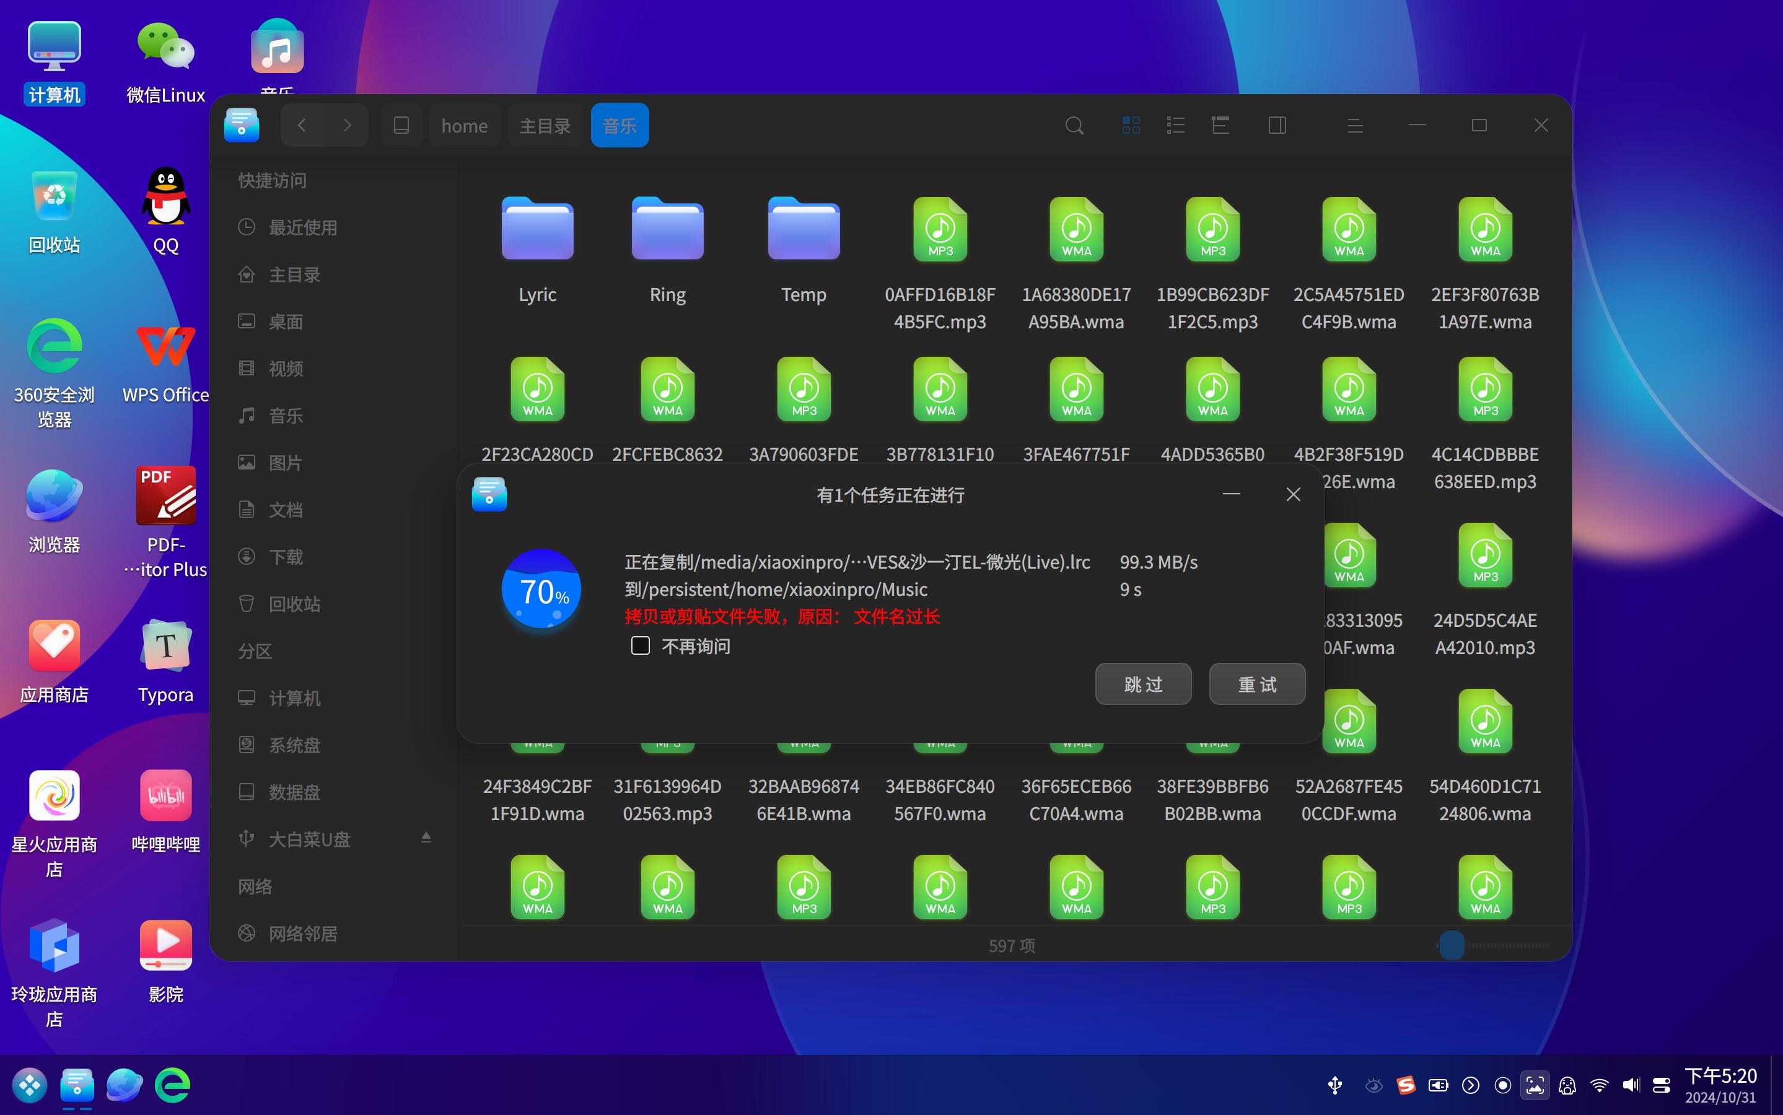This screenshot has width=1783, height=1115.
Task: Switch to tree view mode
Action: pos(1220,125)
